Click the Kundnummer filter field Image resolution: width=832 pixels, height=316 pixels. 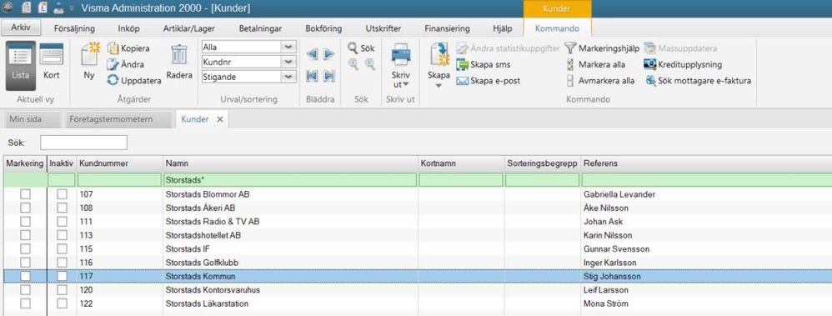[120, 180]
